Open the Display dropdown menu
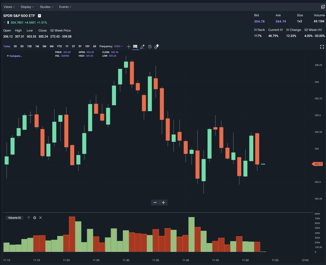The image size is (326, 265). (x=27, y=7)
